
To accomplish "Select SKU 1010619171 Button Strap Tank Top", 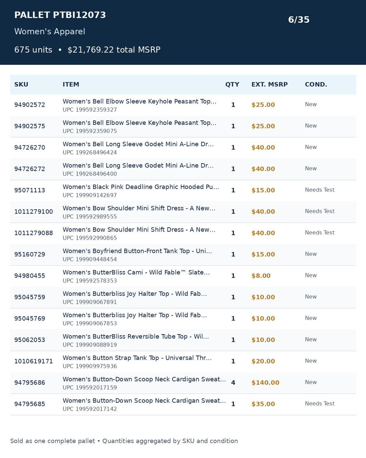I will [x=183, y=362].
